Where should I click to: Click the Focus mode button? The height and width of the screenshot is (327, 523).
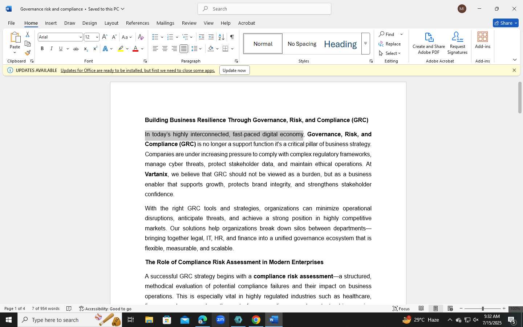click(x=401, y=308)
